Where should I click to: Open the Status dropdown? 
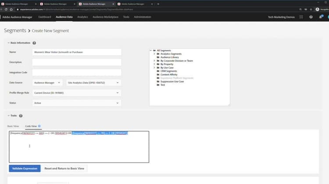[77, 103]
